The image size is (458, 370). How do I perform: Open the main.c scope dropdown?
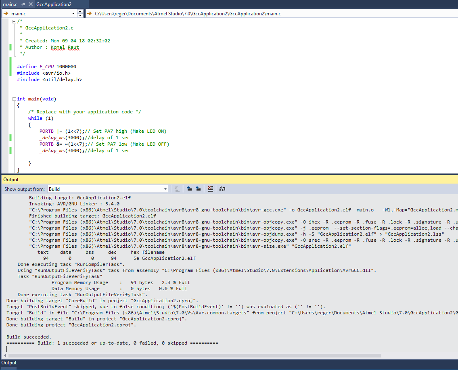tap(73, 13)
